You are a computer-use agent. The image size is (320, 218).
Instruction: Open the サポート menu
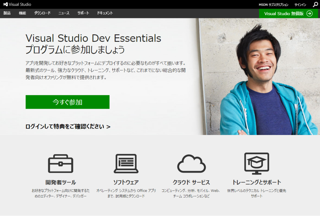tap(83, 13)
